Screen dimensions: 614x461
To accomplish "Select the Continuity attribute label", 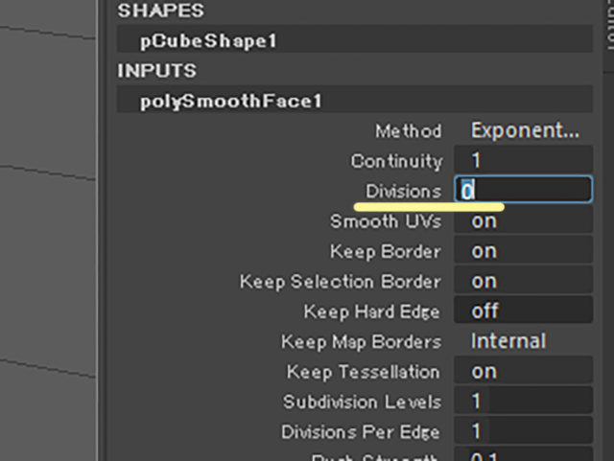I will point(396,161).
